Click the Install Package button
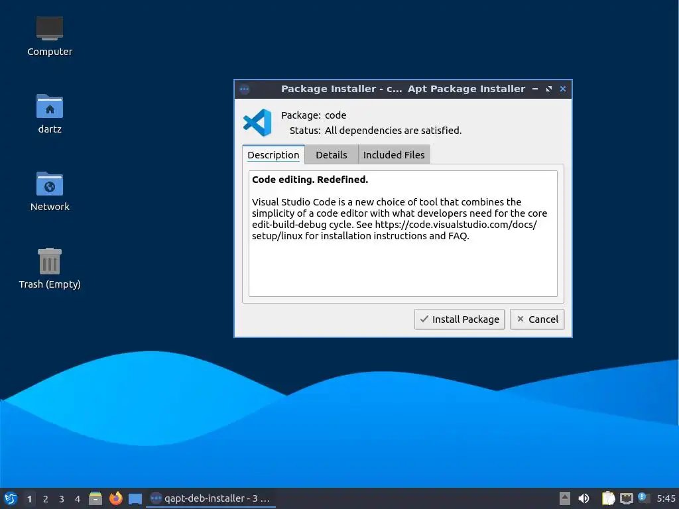 (460, 319)
